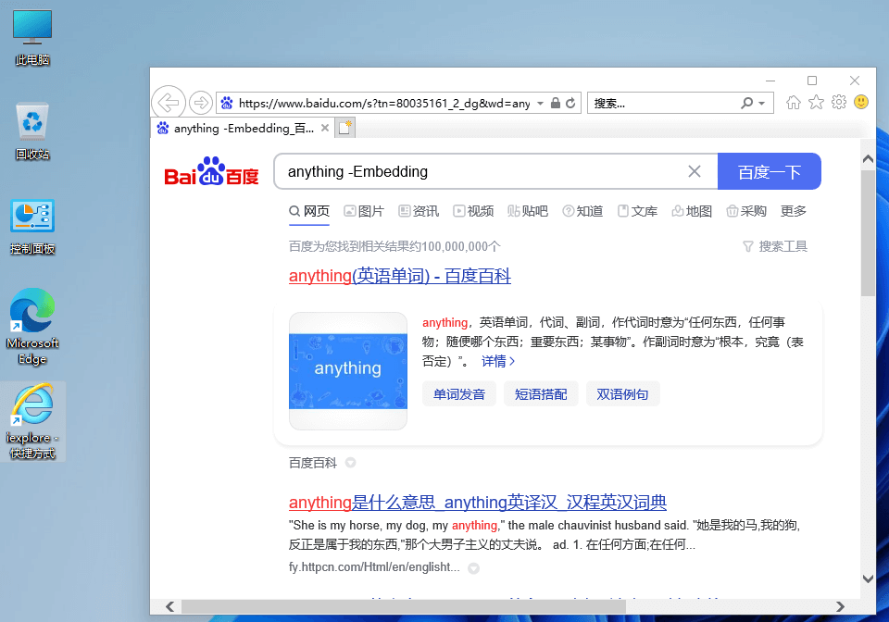Click the result count text 百度为您找到相关结果约100,000,000个
Screen dimensions: 889x622
click(394, 246)
